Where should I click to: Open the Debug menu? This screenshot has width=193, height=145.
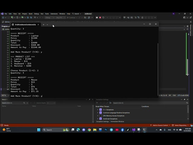click(36, 14)
